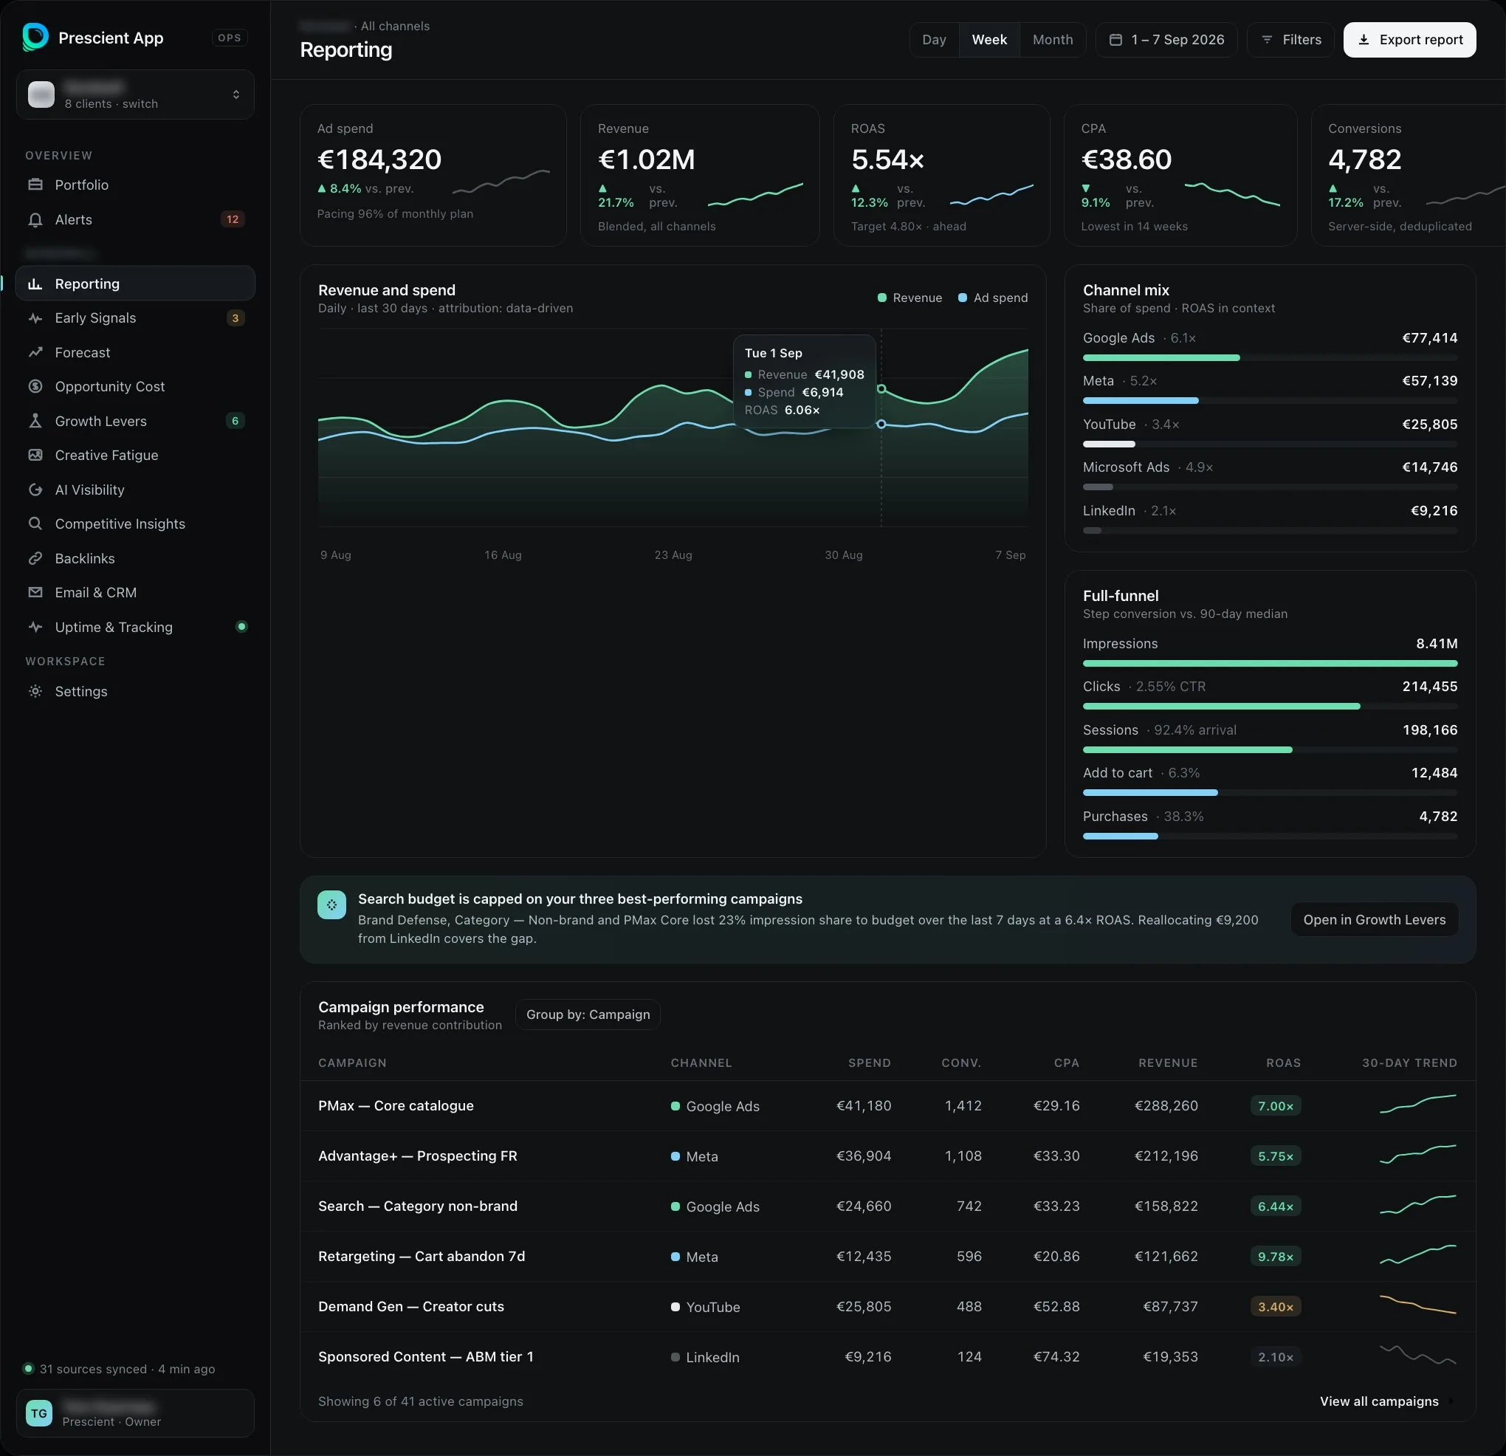Open Creative Fatigue image icon

pyautogui.click(x=35, y=455)
